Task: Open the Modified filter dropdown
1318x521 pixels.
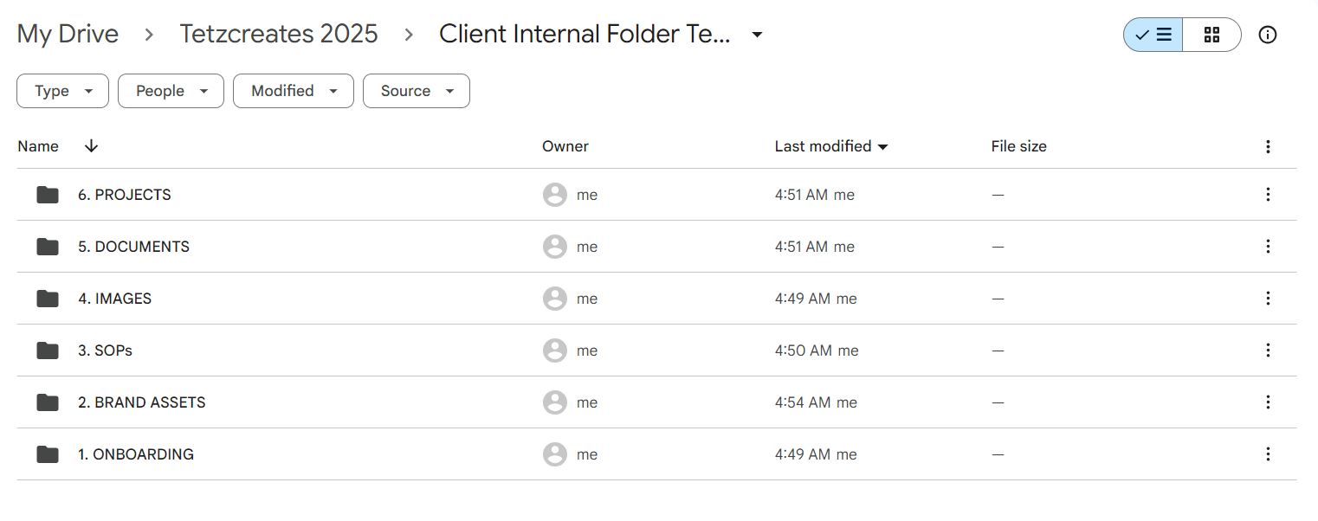Action: pyautogui.click(x=293, y=91)
